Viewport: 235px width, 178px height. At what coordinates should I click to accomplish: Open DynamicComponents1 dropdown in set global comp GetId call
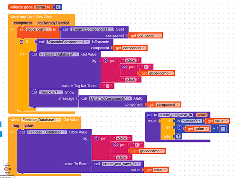tap(112, 29)
